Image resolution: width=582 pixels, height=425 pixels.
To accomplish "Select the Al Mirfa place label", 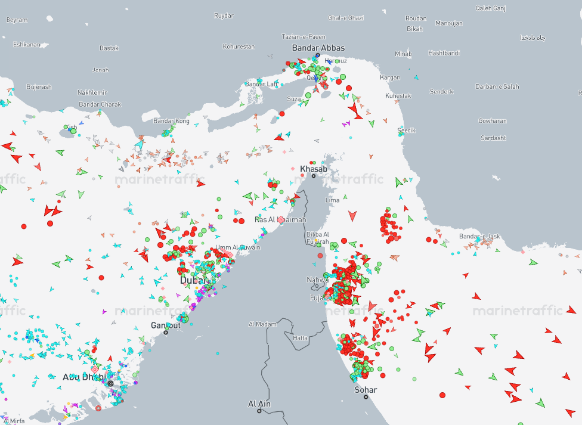I will 13,421.
